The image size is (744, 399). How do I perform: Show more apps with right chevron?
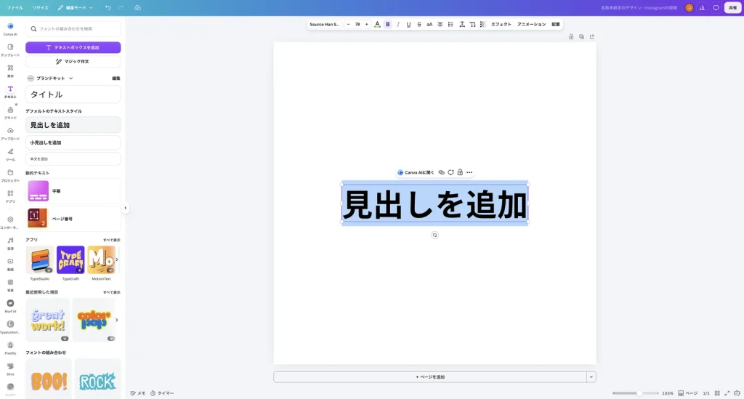tap(117, 259)
